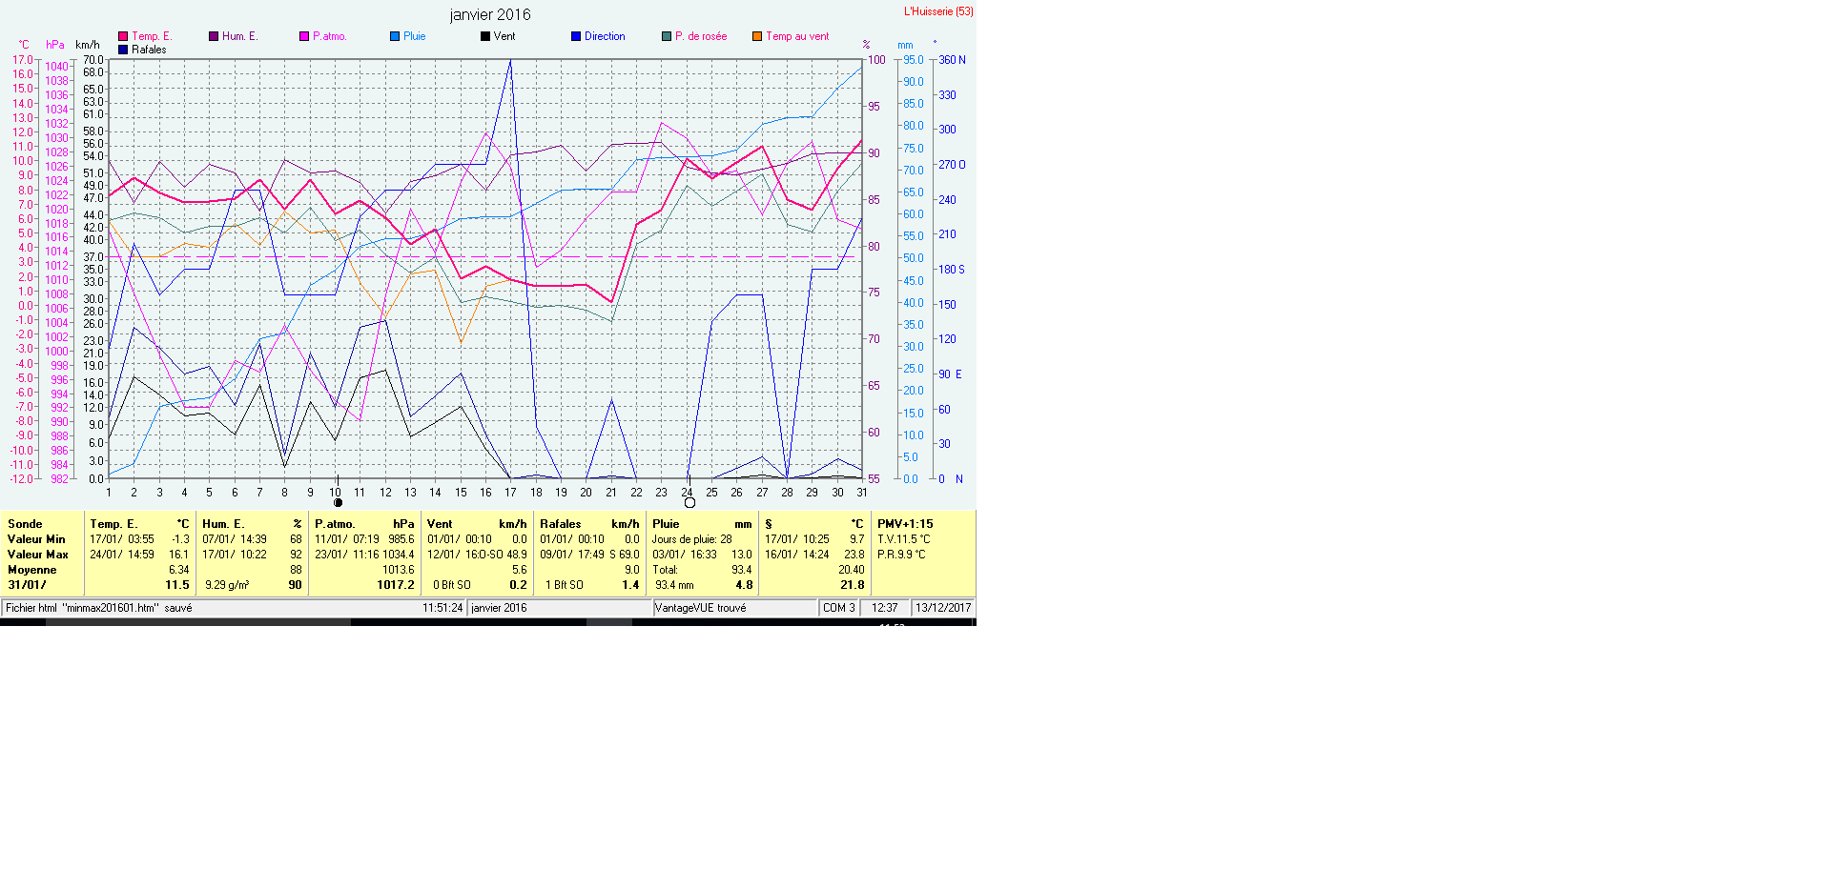
Task: Click the '9.29 g/m²' humidity value
Action: click(x=227, y=585)
